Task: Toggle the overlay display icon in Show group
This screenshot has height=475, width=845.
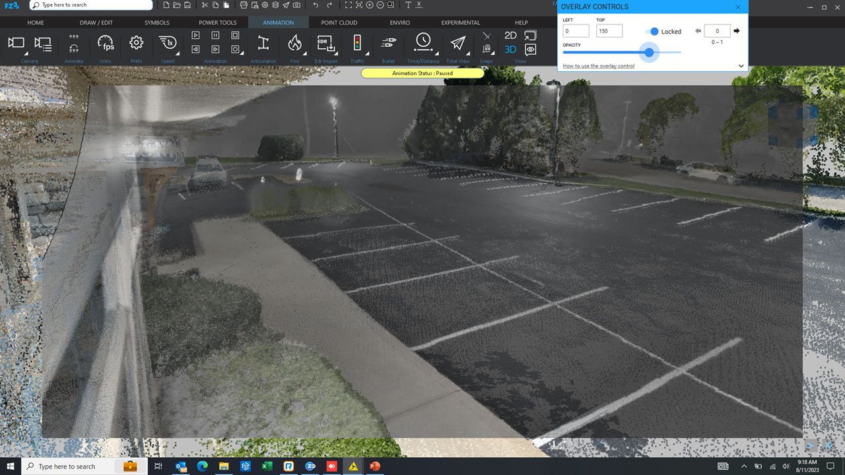Action: [x=530, y=36]
